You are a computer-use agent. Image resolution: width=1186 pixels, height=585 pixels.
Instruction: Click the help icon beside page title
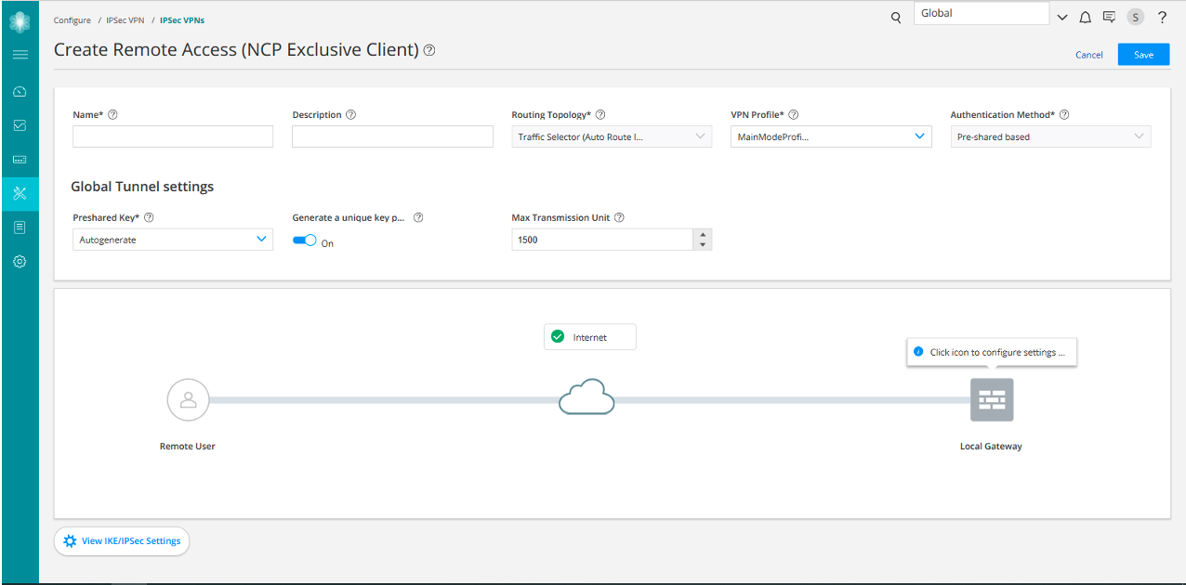pos(429,50)
